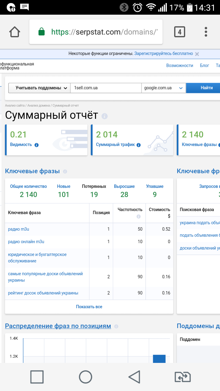The width and height of the screenshot is (220, 391).
Task: Tap Android back triangle button
Action: 134,377
